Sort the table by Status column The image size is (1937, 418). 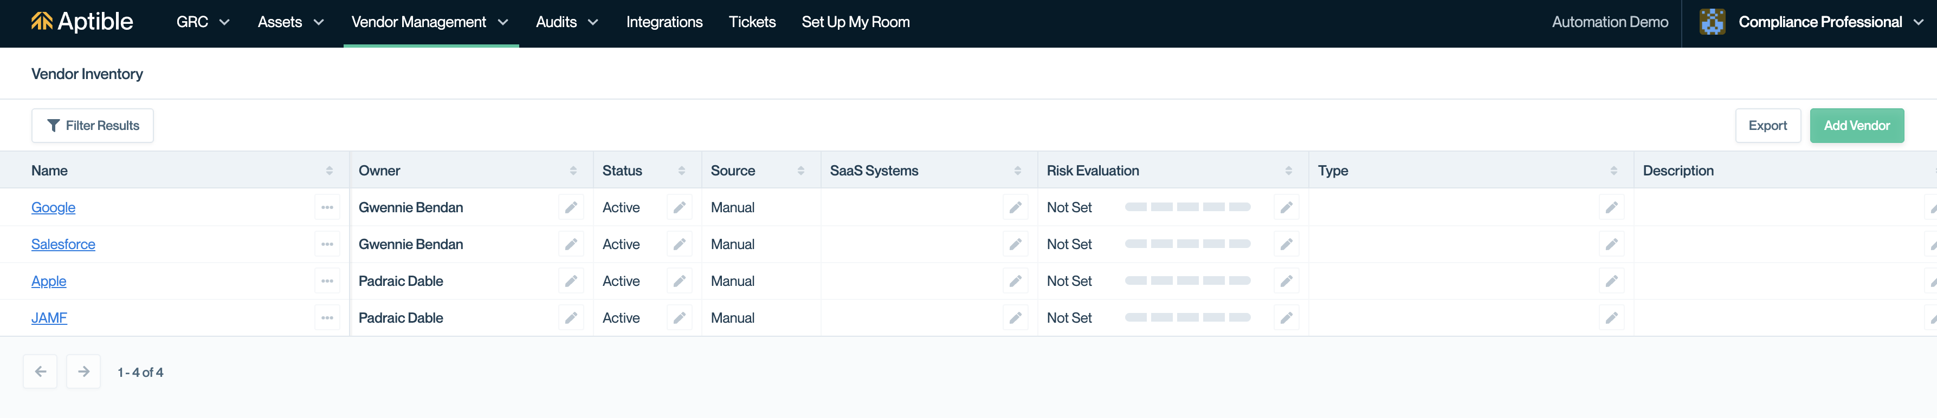682,171
